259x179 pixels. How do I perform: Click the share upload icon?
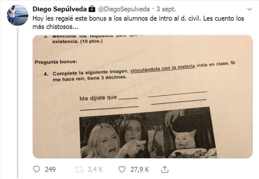(164, 169)
